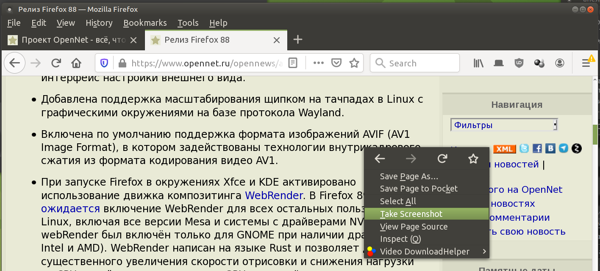600x271 pixels.
Task: Open Firefox Account profile icon
Action: (x=560, y=63)
